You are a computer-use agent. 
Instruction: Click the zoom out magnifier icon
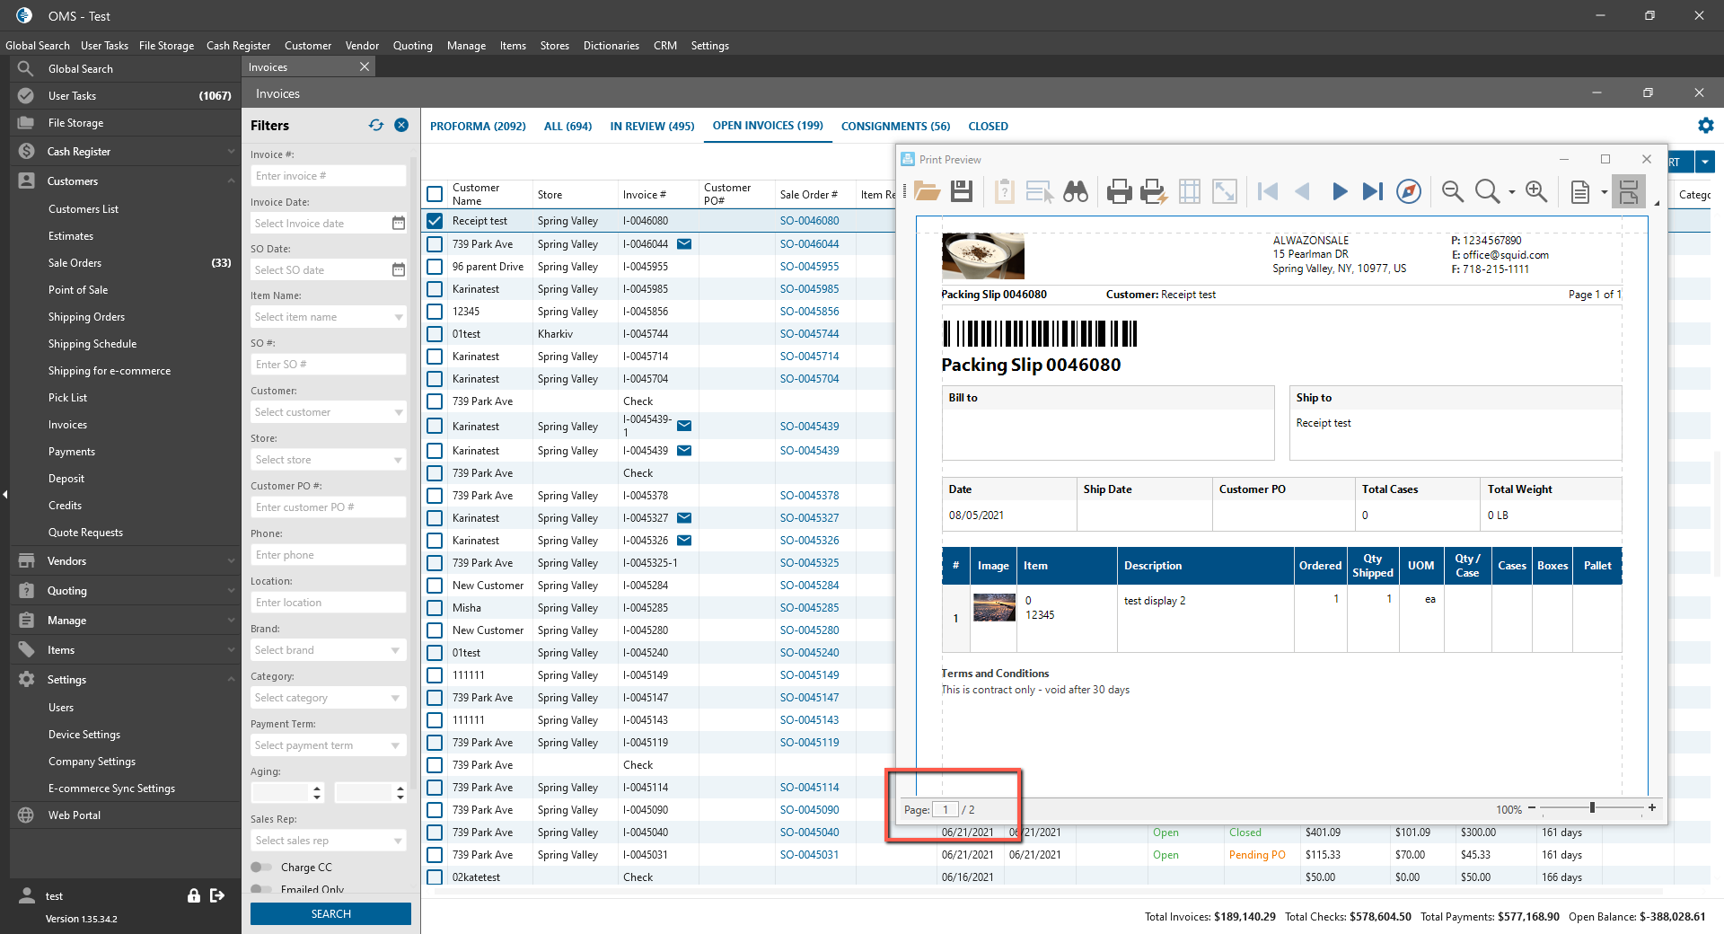pyautogui.click(x=1452, y=191)
